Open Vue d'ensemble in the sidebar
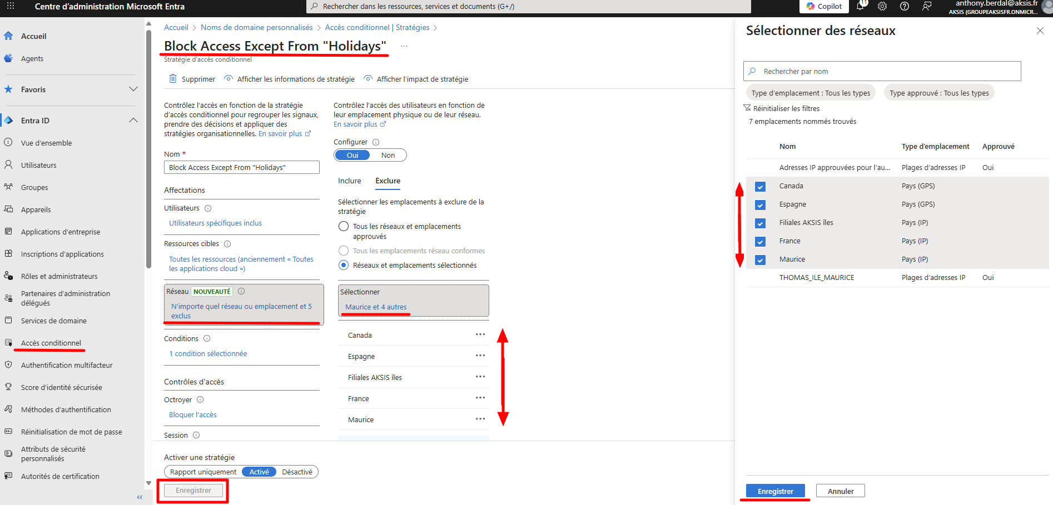 click(x=46, y=143)
